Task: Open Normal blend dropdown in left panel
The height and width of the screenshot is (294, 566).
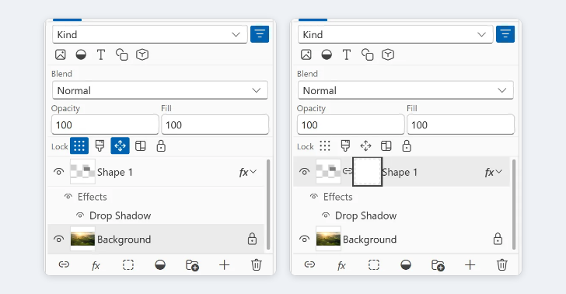Action: [x=160, y=90]
